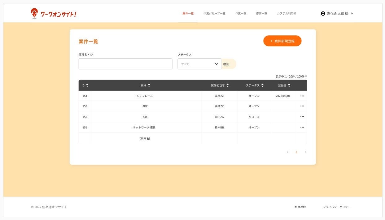
Task: Expand the user menu arrow beside 佐々通 太郎 様
Action: pyautogui.click(x=352, y=13)
